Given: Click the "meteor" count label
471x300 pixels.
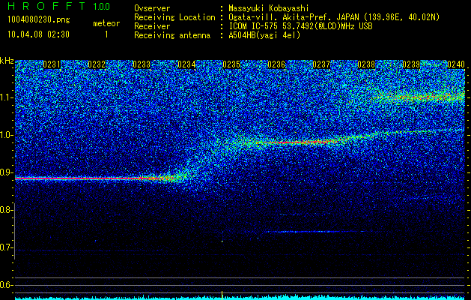Looking at the screenshot, I should coord(106,23).
